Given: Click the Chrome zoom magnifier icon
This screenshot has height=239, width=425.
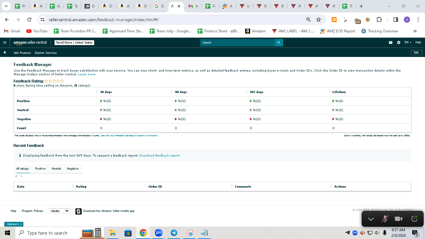Looking at the screenshot, I should coord(309,20).
